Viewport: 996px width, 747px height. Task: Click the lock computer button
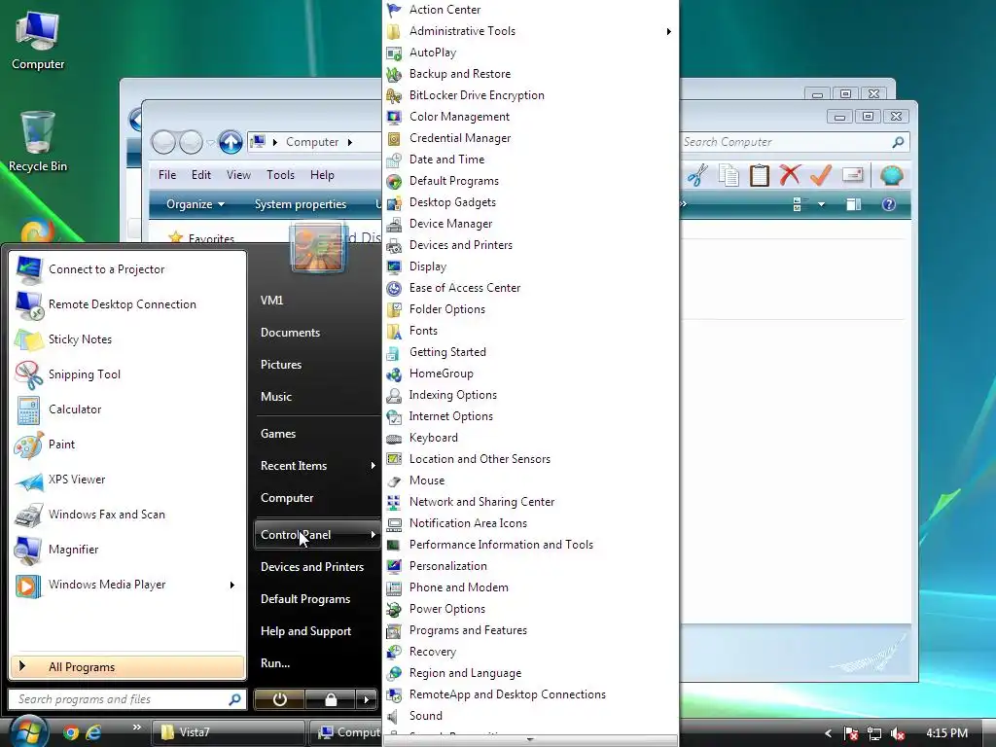(x=331, y=699)
